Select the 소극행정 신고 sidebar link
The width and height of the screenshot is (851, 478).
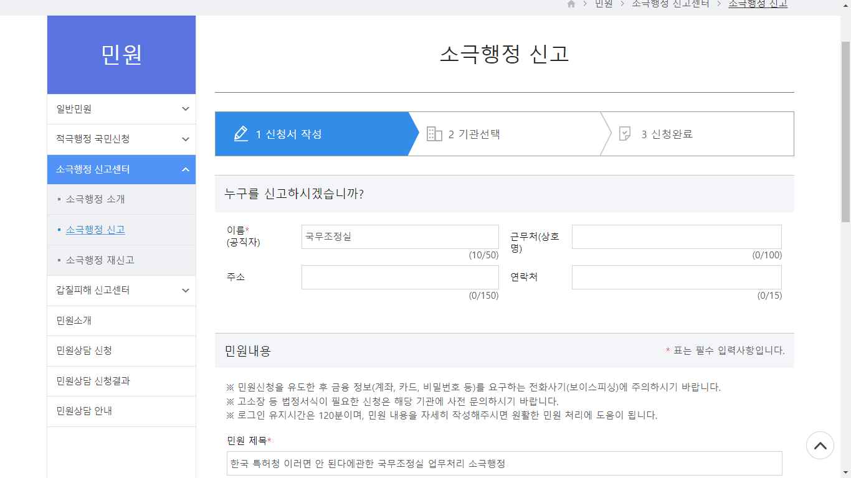[x=95, y=230]
